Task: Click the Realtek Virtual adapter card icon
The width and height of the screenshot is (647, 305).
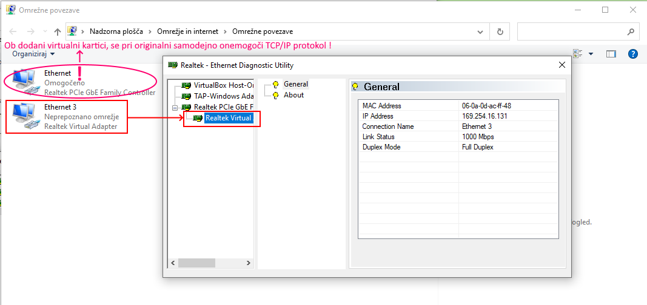Action: (x=198, y=119)
